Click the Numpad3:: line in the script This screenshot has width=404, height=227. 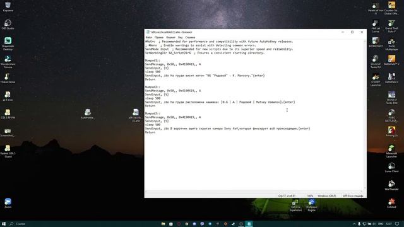pyautogui.click(x=153, y=113)
